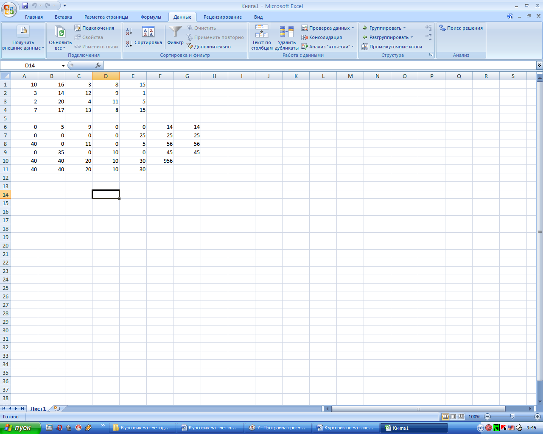
Task: Open the Разметка страницы tab
Action: [x=106, y=17]
